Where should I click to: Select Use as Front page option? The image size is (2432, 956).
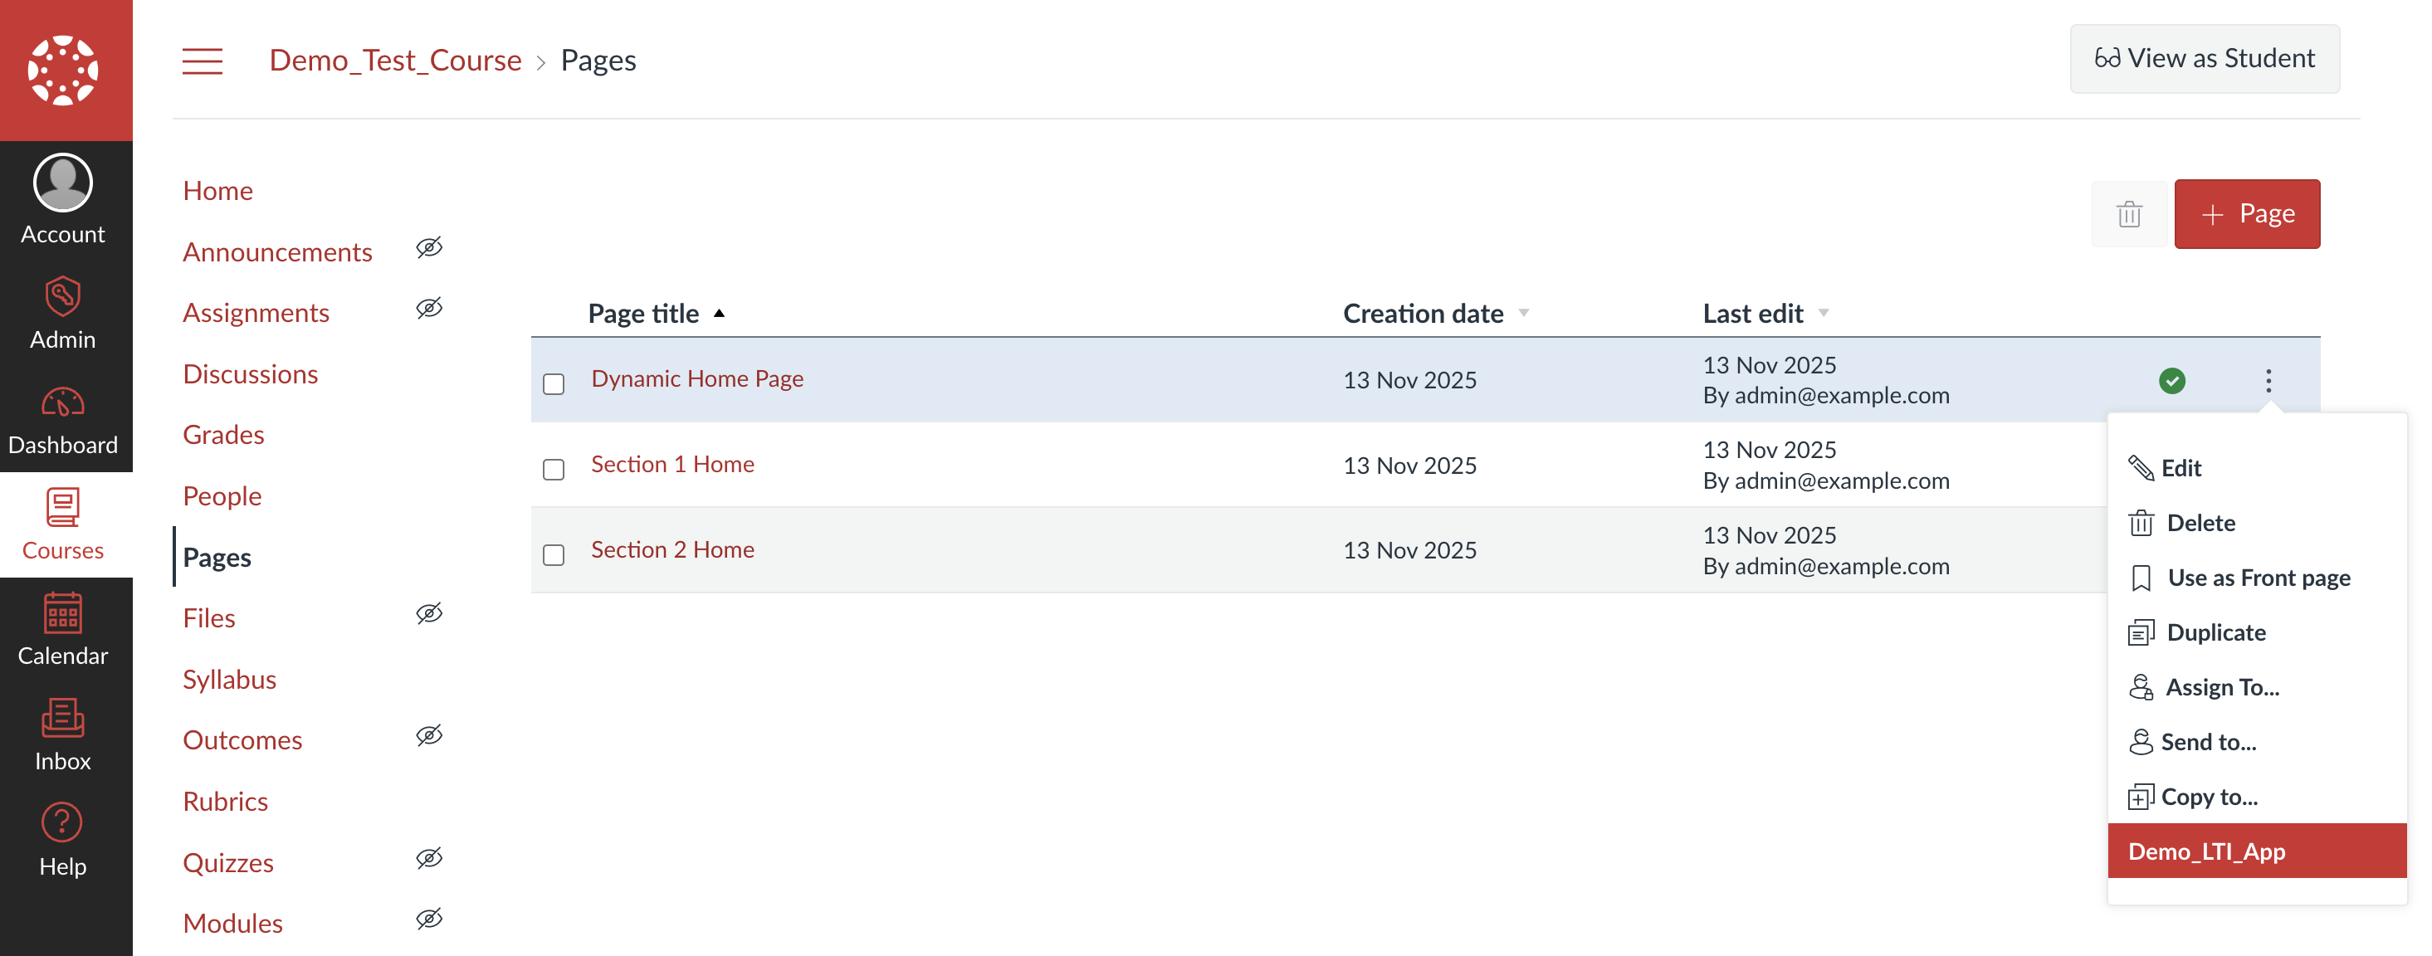[x=2258, y=578]
